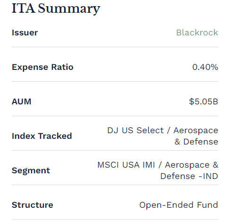The width and height of the screenshot is (230, 221).
Task: Select the 0.40% expense ratio value
Action: [x=205, y=67]
